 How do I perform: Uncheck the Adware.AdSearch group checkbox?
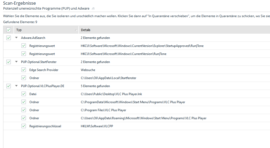pyautogui.click(x=9, y=38)
